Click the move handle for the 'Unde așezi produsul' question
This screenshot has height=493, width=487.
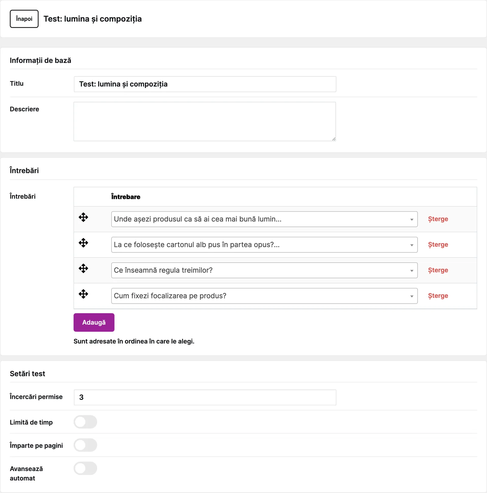point(83,217)
